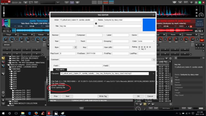Click the Next button
Viewport: 206px width, 116px height.
67,96
